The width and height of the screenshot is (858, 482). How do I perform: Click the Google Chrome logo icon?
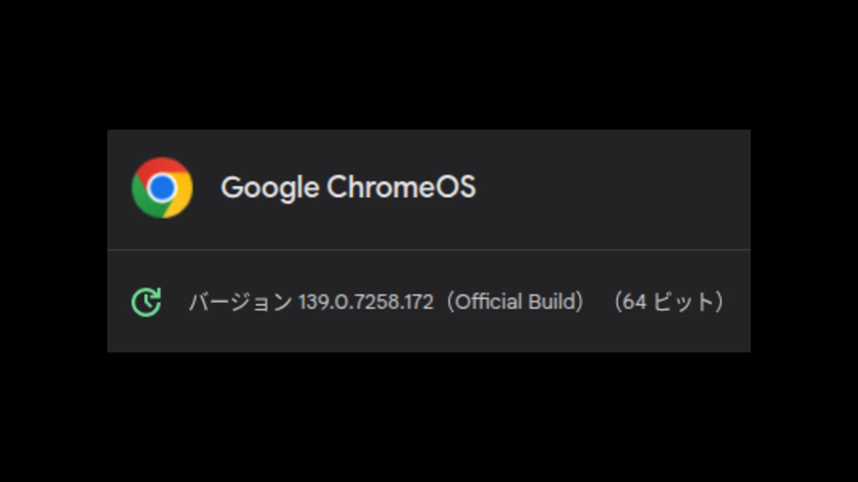[162, 187]
